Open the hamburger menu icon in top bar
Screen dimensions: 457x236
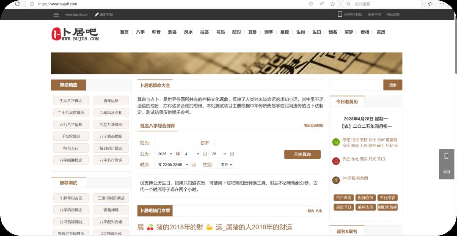pyautogui.click(x=56, y=14)
